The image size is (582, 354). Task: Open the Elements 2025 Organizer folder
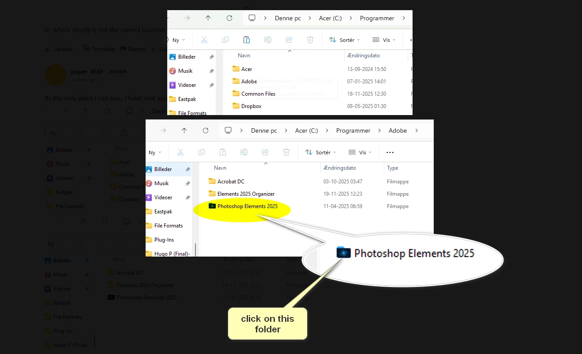tap(241, 194)
